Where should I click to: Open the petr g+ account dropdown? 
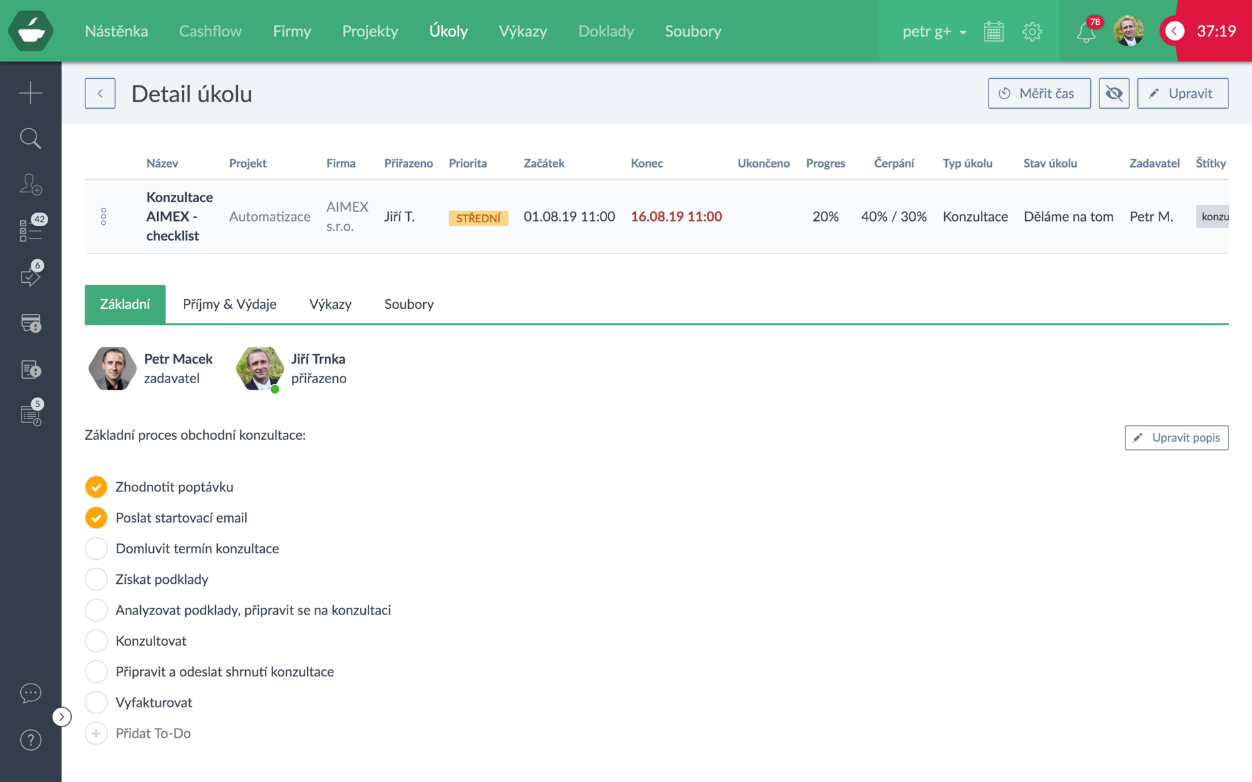[934, 31]
